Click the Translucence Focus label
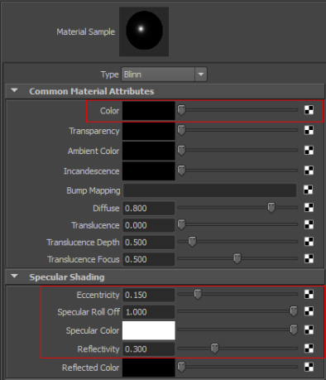 point(84,259)
